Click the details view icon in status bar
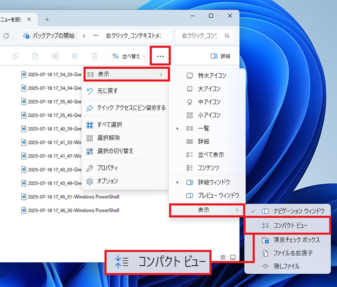The height and width of the screenshot is (287, 337). tap(223, 257)
